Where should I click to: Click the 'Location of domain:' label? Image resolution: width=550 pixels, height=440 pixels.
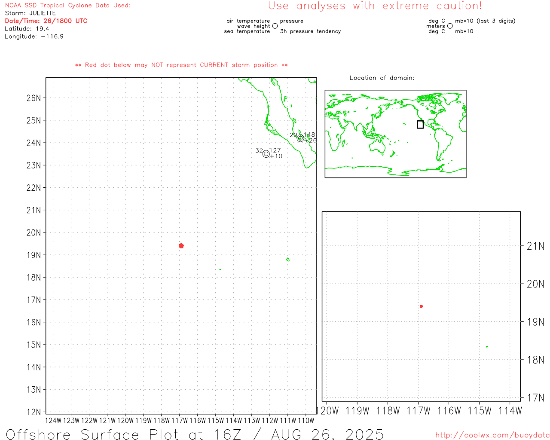tap(382, 78)
